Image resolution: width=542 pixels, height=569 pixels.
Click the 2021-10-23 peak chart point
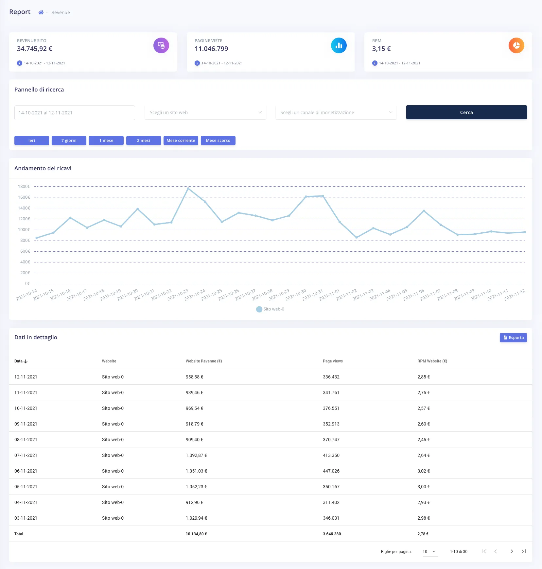point(188,188)
